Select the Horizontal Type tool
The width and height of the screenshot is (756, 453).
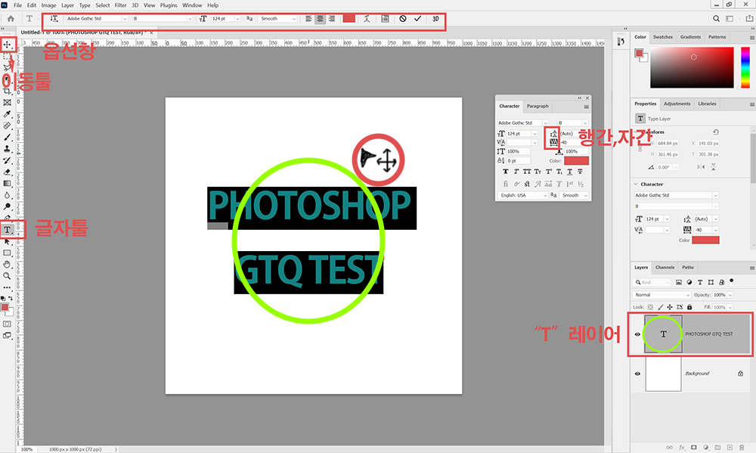8,230
